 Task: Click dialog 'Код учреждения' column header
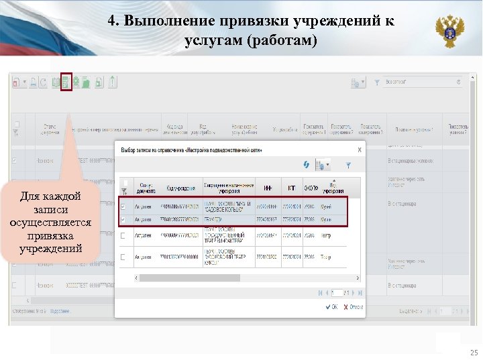(181, 188)
